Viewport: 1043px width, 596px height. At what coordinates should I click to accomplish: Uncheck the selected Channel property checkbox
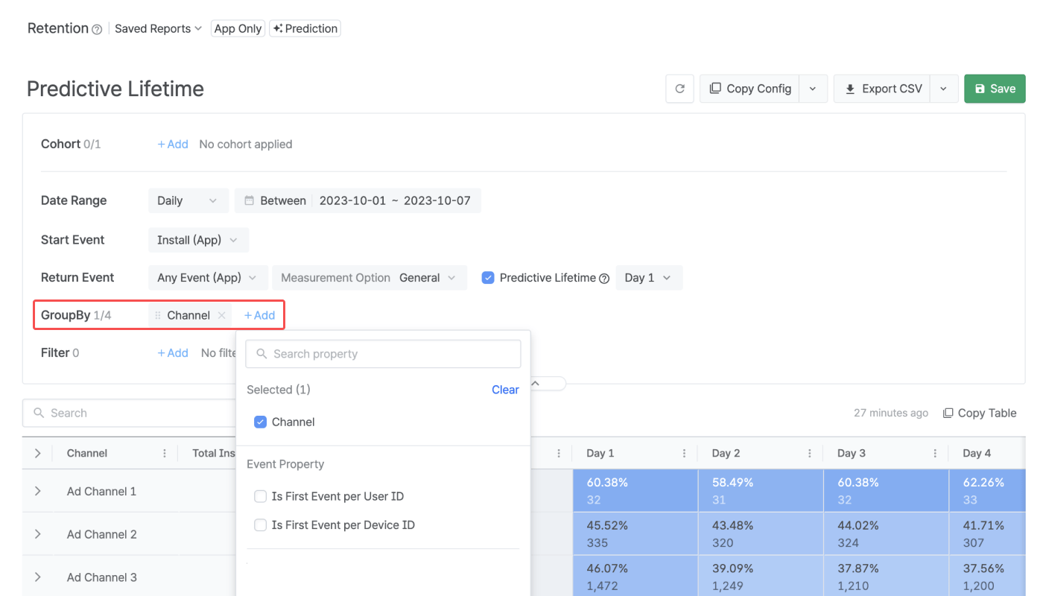260,422
